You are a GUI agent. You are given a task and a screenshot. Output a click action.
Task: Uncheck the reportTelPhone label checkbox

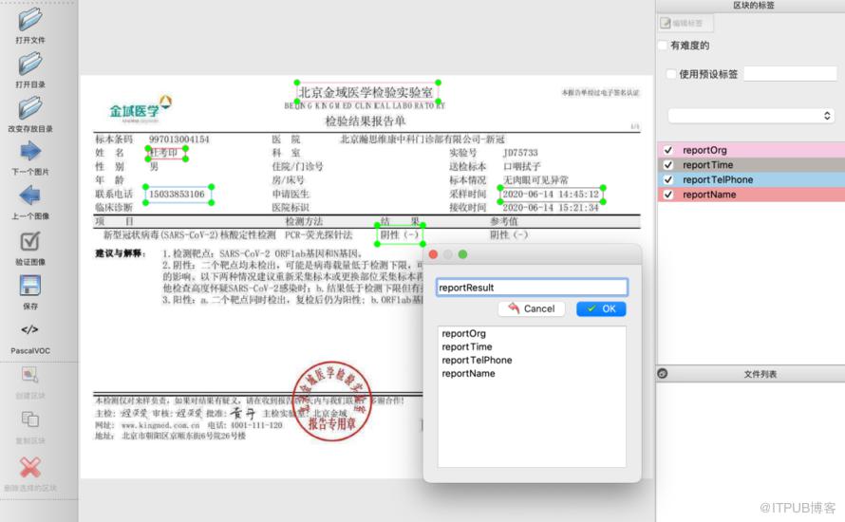point(668,180)
